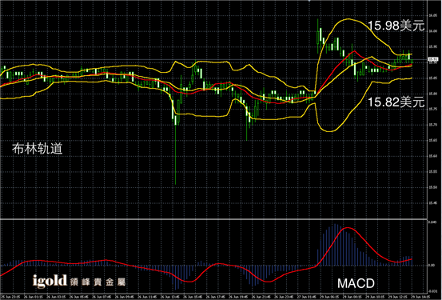Click the peak of upper yellow Bollinger band
Viewport: 442px width, 300px height.
(x=348, y=19)
